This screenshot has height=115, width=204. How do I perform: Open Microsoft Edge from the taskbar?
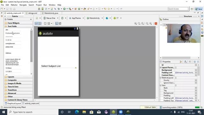[77, 112]
